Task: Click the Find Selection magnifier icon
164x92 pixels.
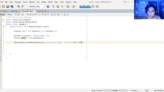Action: pyautogui.click(x=28, y=15)
